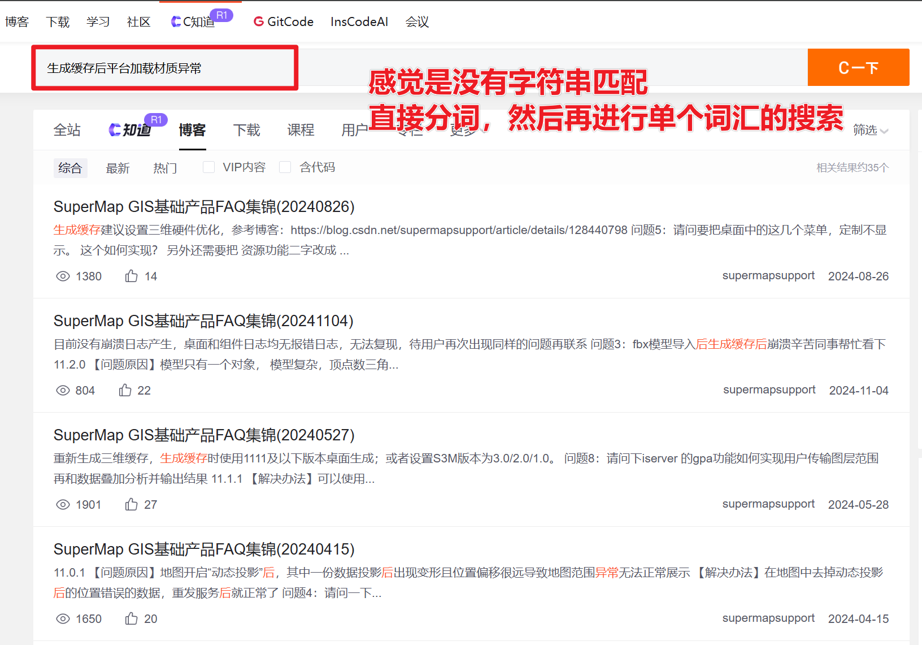
Task: Open supermapsupport author on 2024-08-26 post
Action: 768,276
